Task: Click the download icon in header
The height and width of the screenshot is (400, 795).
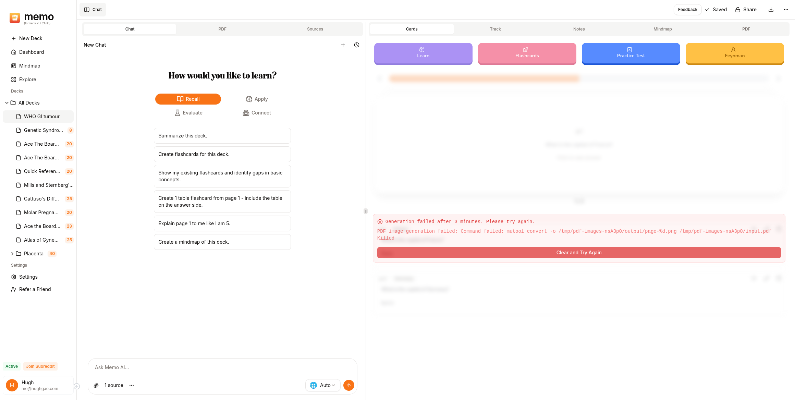Action: [771, 10]
